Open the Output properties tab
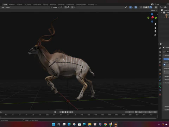Screen dimensions: 169x127 point(160,55)
